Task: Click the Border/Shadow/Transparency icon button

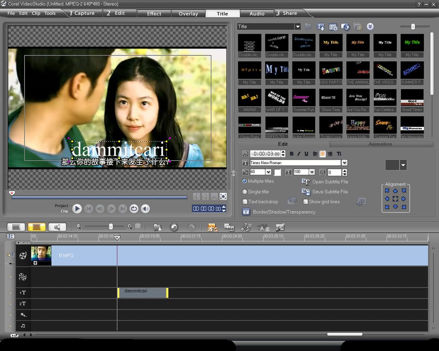Action: click(246, 212)
